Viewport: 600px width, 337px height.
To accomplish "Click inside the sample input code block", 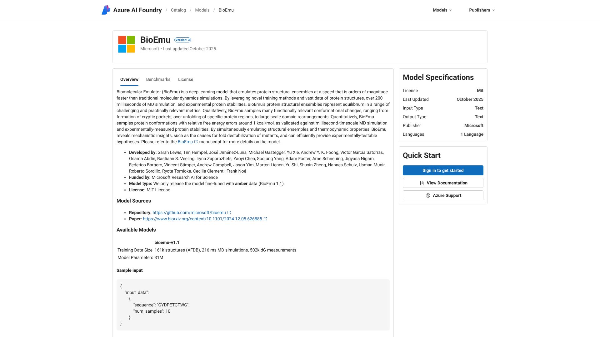I will (253, 305).
